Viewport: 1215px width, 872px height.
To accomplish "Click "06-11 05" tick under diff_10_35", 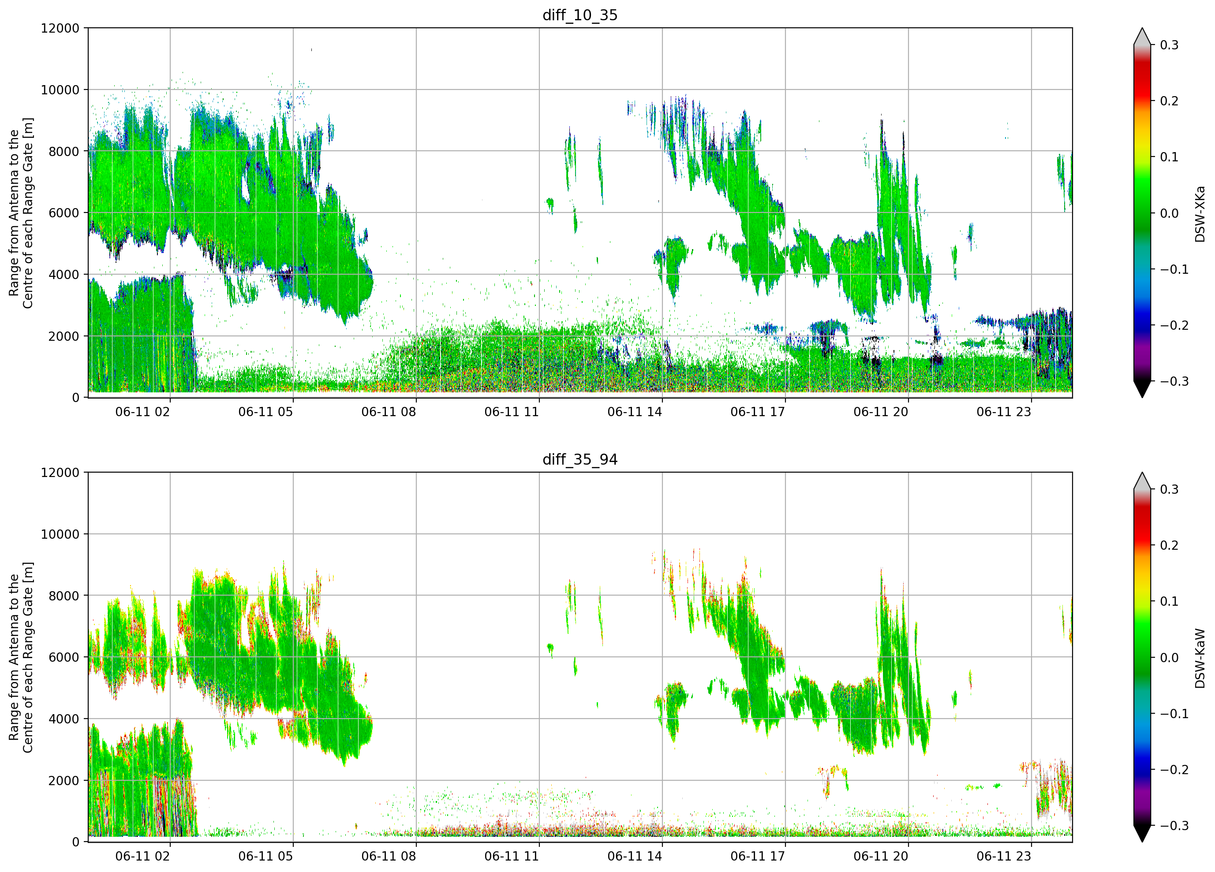I will pyautogui.click(x=266, y=412).
